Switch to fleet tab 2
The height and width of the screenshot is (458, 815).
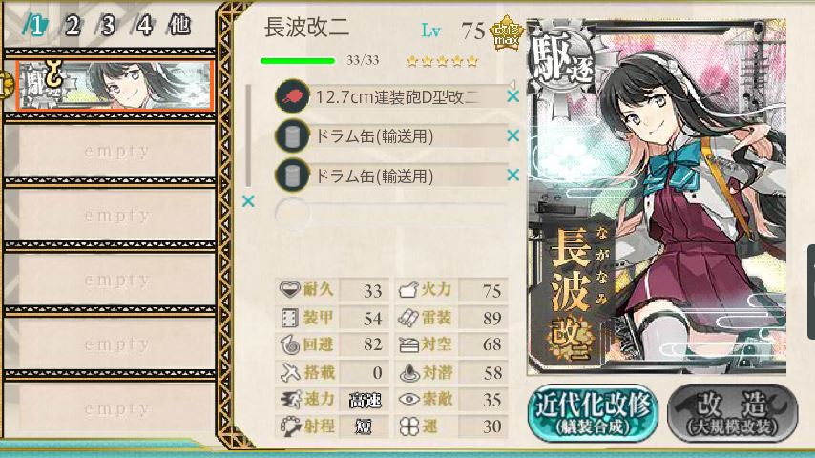click(73, 25)
